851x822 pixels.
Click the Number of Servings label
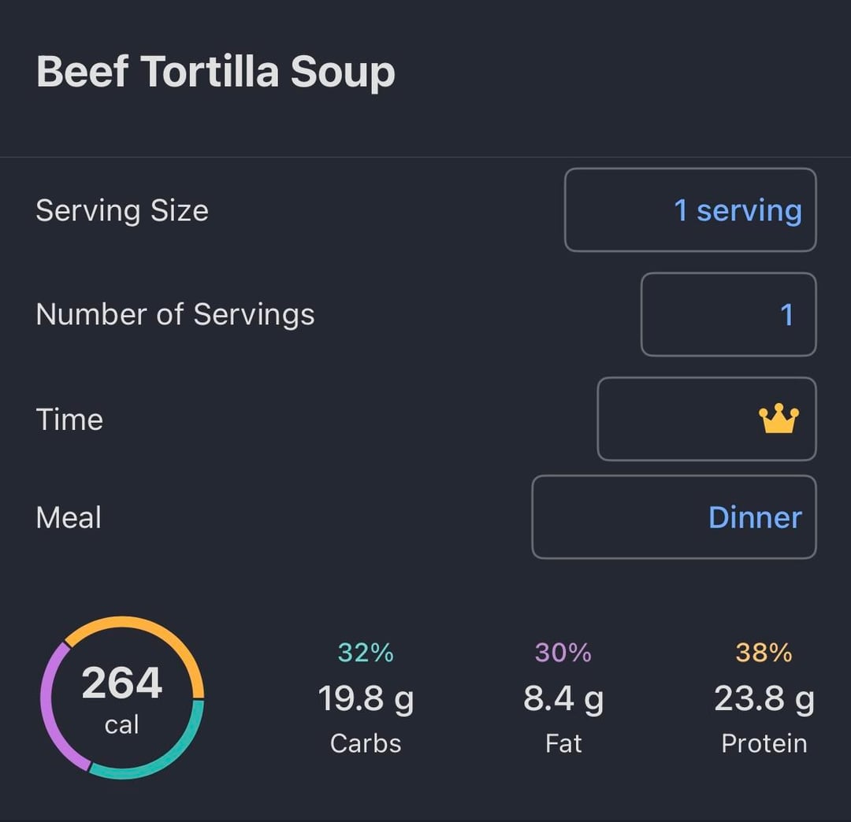(x=175, y=315)
